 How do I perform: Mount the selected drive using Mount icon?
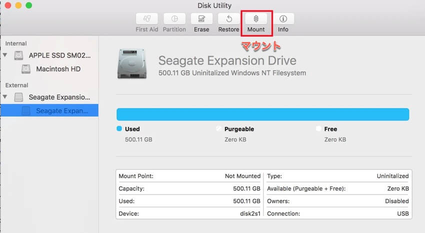coord(256,19)
